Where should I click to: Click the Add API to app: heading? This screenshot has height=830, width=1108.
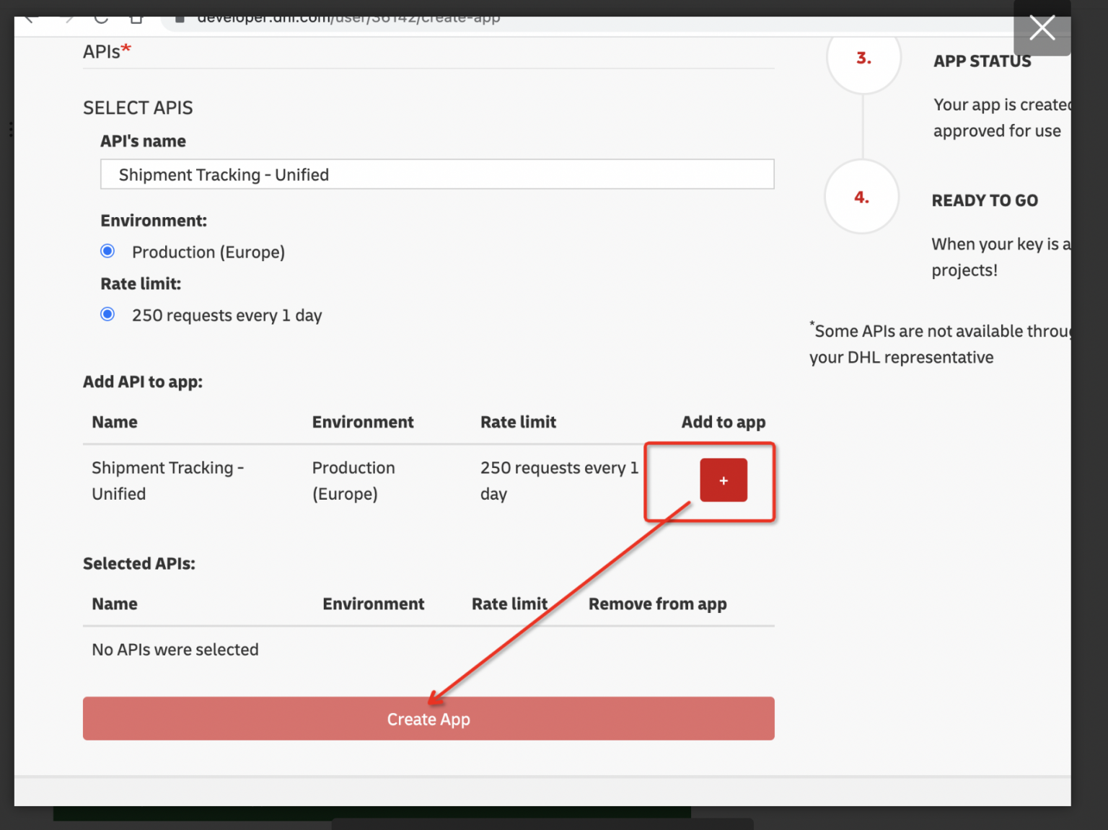tap(143, 382)
